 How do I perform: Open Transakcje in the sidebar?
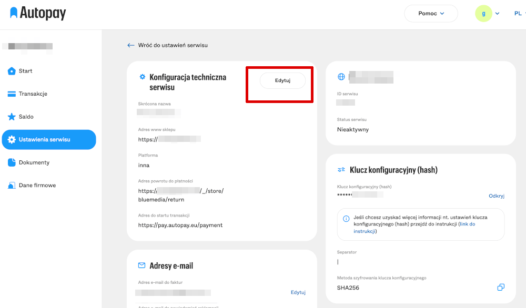pyautogui.click(x=33, y=94)
